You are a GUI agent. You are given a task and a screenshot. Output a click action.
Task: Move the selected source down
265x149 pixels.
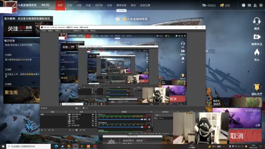coord(84,130)
